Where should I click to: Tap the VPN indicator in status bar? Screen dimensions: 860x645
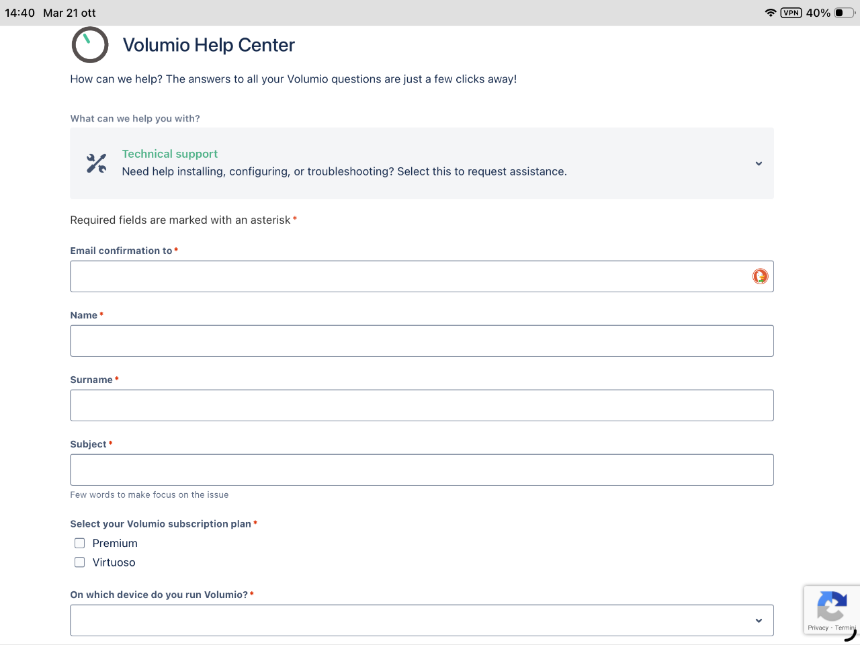(x=791, y=13)
